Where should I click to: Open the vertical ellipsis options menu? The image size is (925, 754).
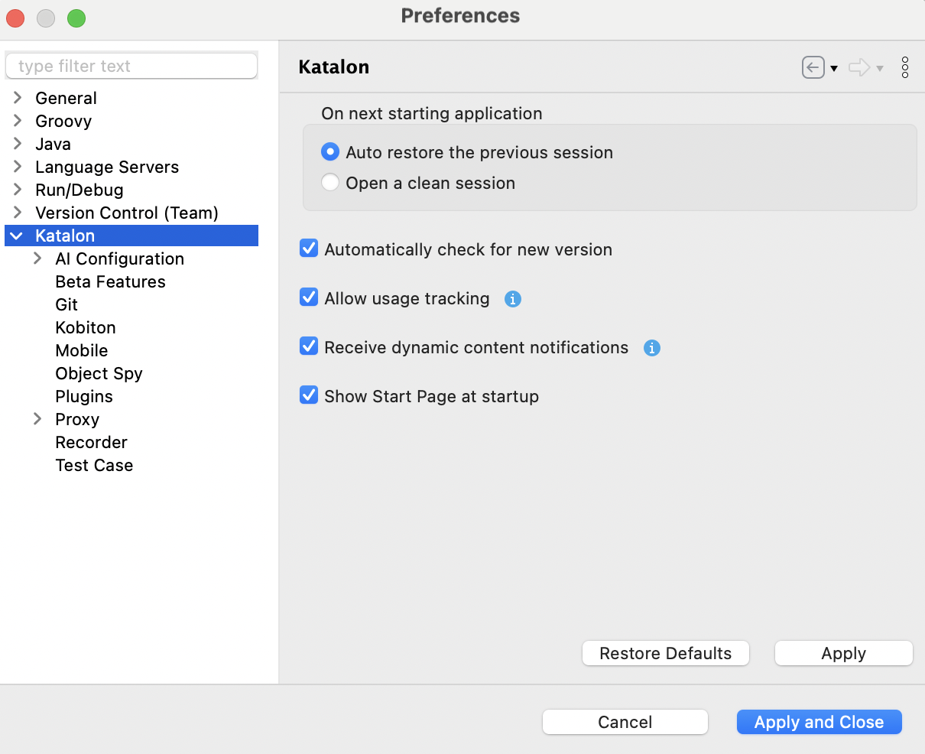point(904,67)
